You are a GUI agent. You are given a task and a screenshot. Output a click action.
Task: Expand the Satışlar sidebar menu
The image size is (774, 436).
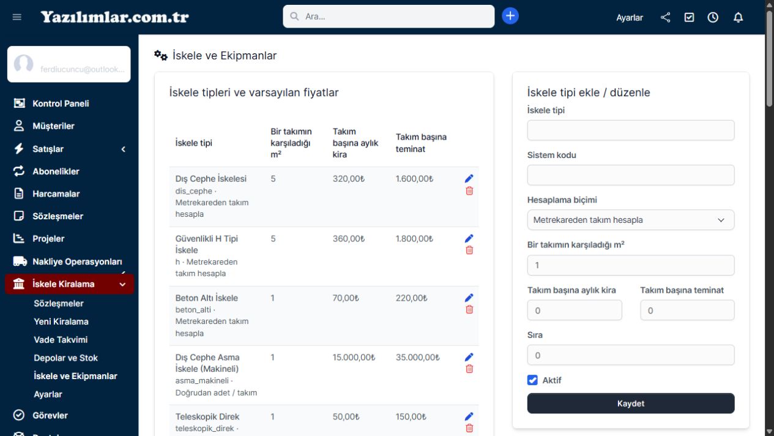(69, 149)
